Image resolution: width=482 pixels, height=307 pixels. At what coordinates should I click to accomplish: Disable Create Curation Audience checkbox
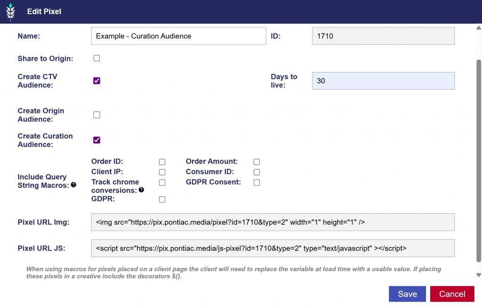click(96, 140)
